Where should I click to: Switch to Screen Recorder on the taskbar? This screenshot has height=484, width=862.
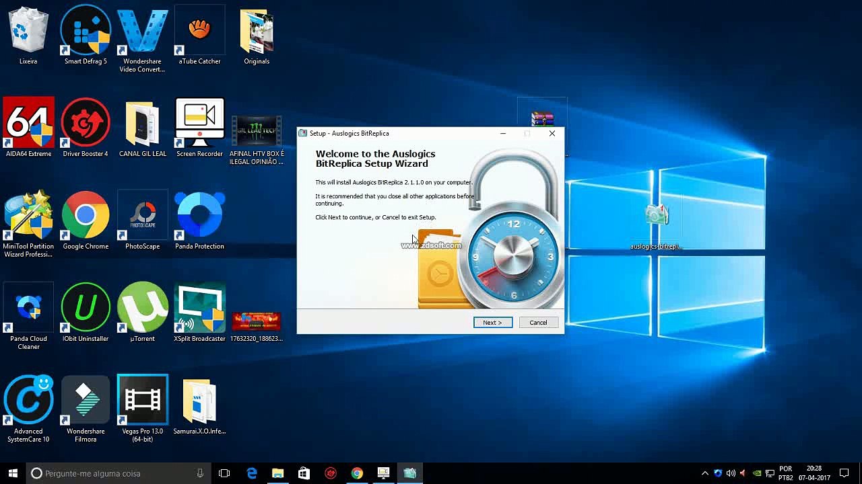pos(383,473)
